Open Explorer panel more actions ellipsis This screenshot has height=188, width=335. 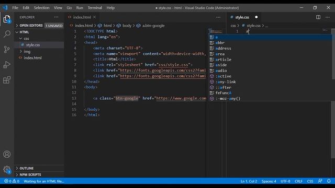coord(56,17)
